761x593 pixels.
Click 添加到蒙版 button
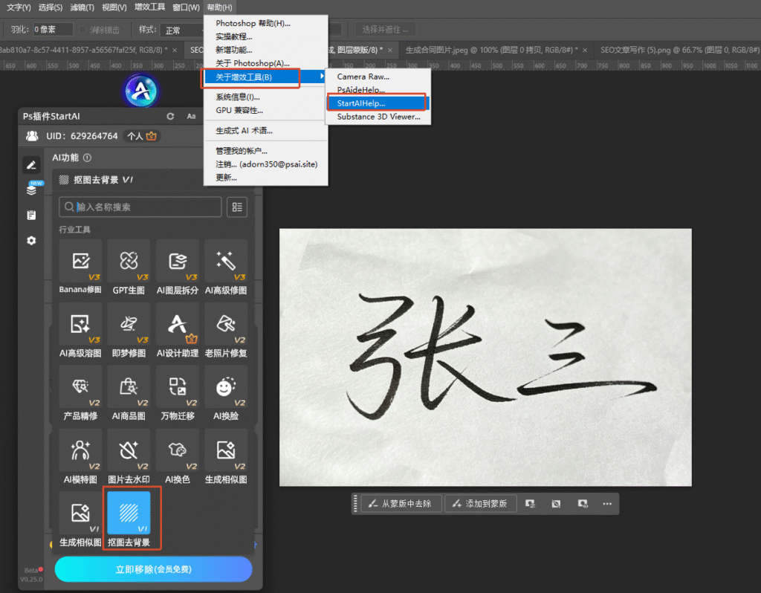tap(481, 504)
